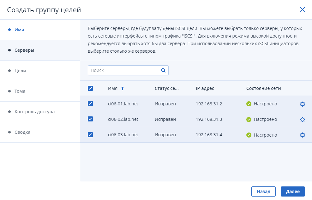Click the green status icon for ci06-02.lab.net
Viewport: 312px width, 200px height.
tap(249, 119)
